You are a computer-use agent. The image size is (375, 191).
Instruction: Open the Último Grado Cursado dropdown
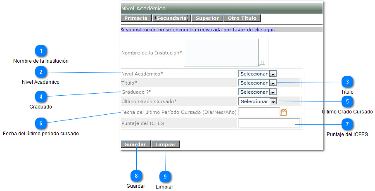coord(257,101)
